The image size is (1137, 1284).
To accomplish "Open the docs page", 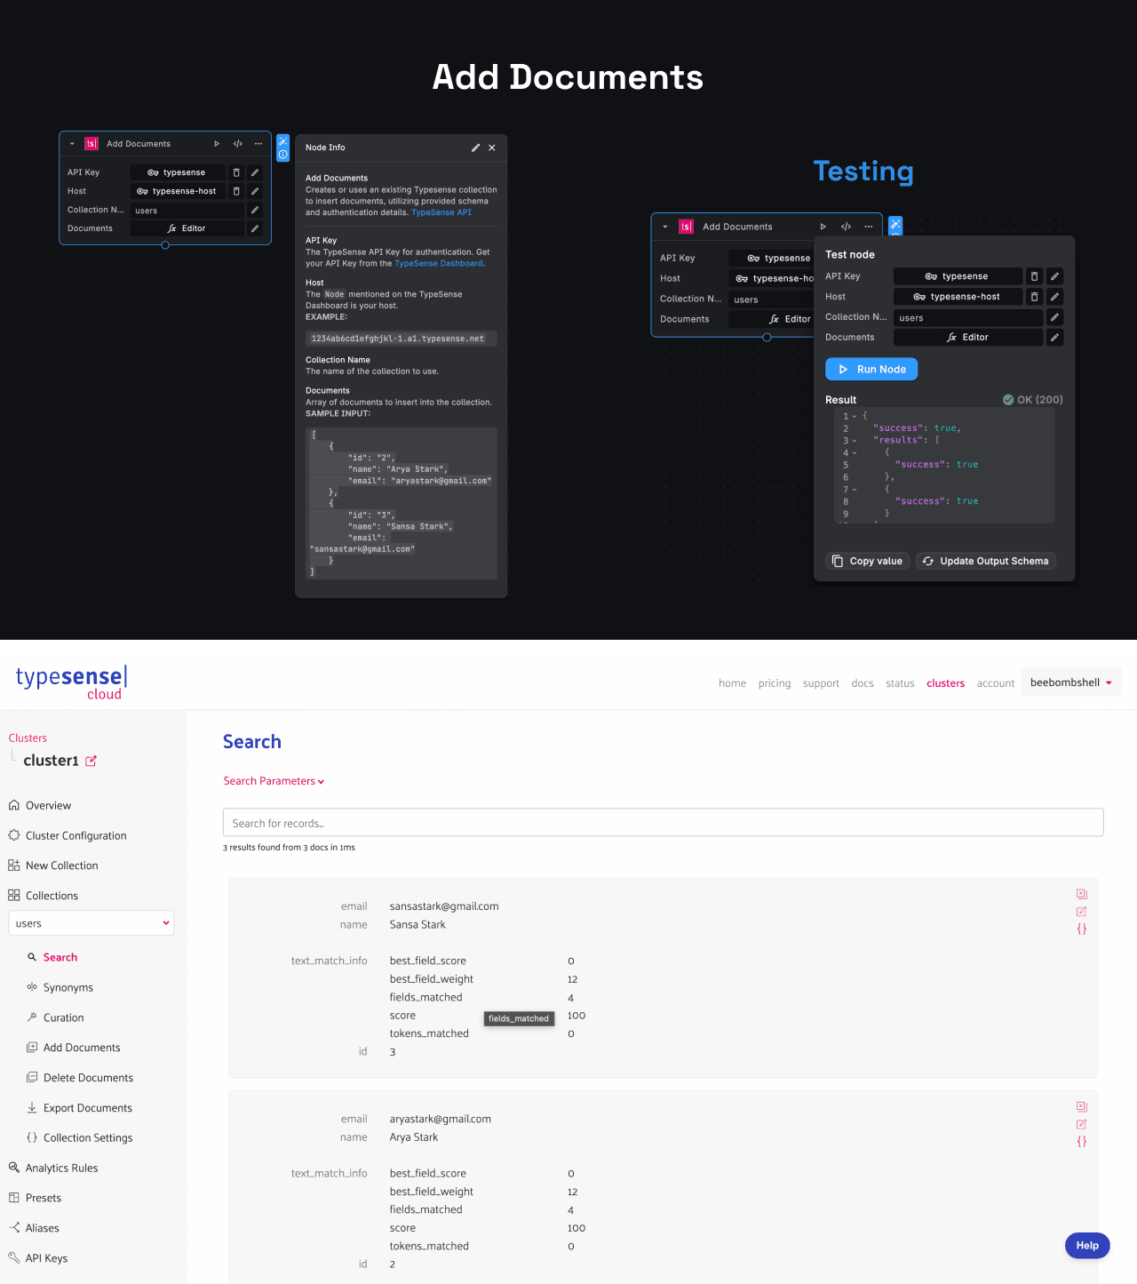I will [x=863, y=683].
